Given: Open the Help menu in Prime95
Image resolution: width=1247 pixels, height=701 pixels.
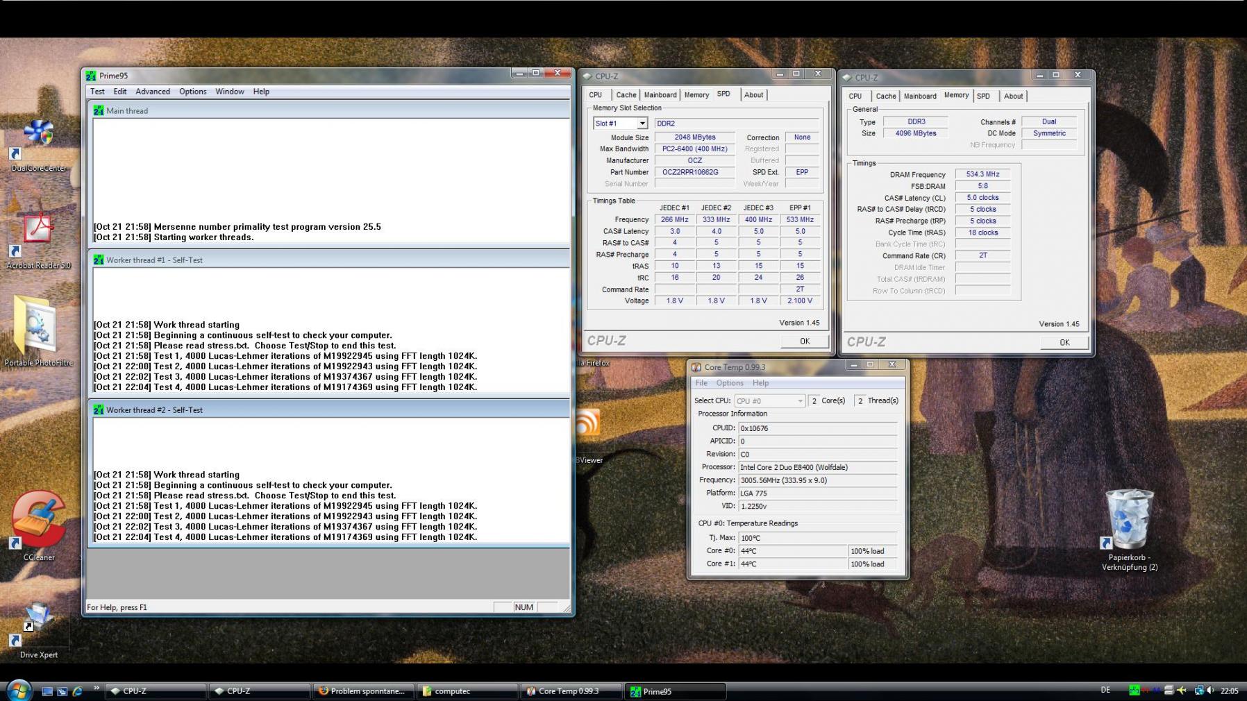Looking at the screenshot, I should (261, 92).
